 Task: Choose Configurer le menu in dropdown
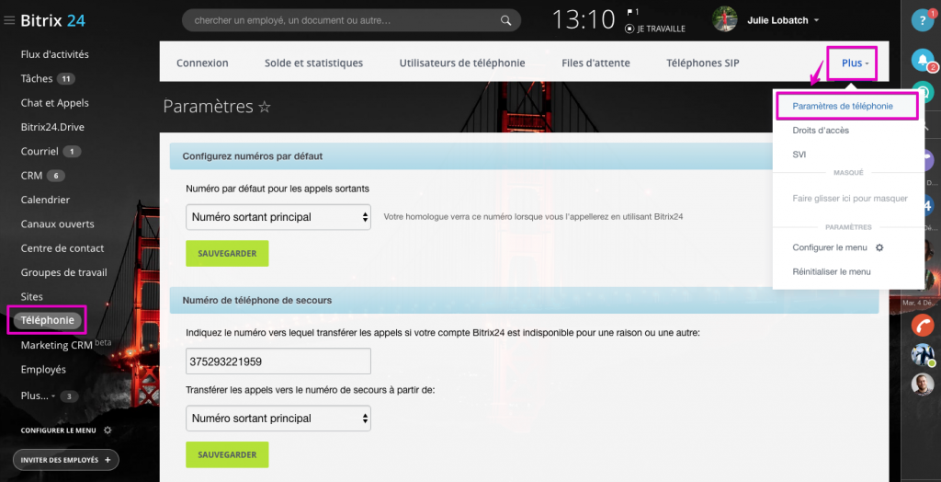830,247
